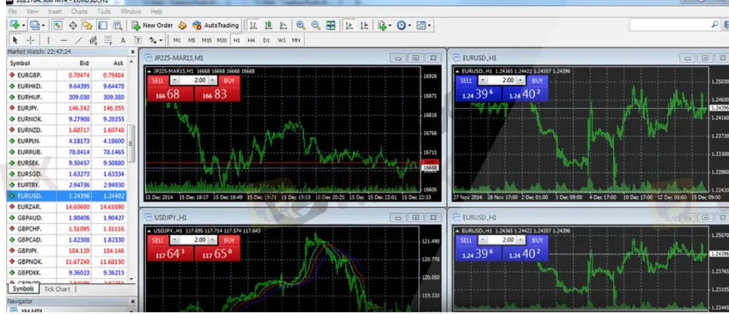Viewport: 729px width, 314px height.
Task: Launch MetaEditor via the yellow book icon
Action: [182, 25]
